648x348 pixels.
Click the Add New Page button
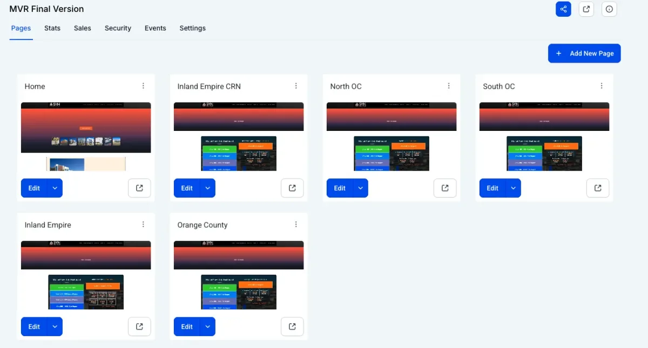(584, 53)
